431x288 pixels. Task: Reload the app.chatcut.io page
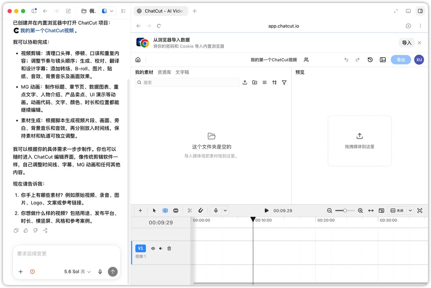click(159, 26)
